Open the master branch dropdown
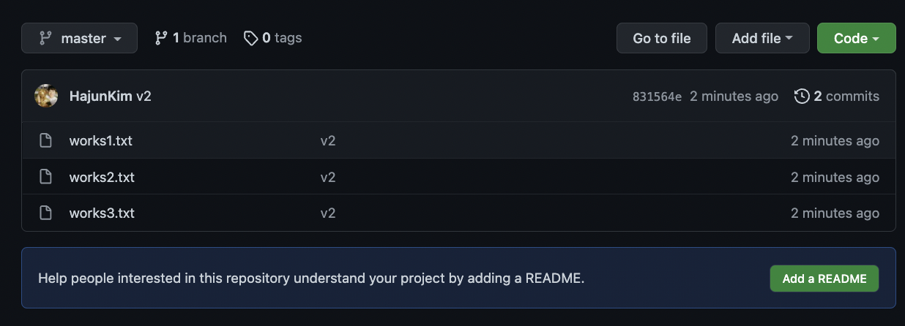 tap(79, 38)
